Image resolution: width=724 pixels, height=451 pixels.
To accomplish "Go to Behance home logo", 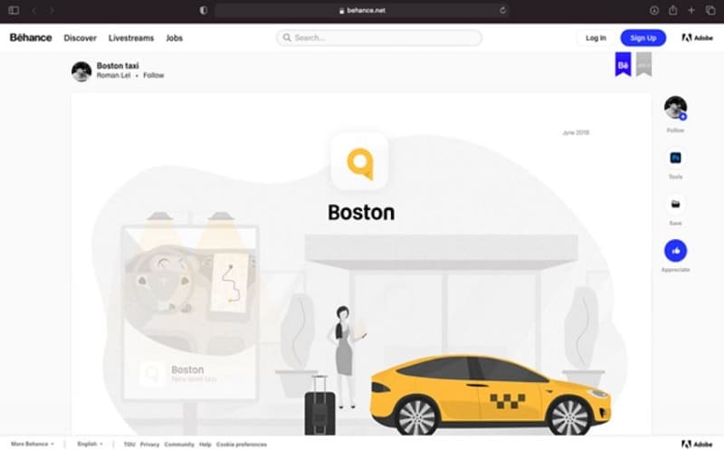I will click(31, 37).
